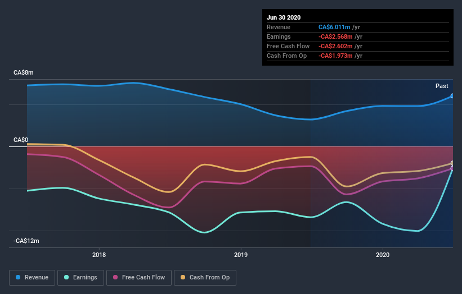This screenshot has width=462, height=294.
Task: Click the Past label on chart
Action: click(x=442, y=86)
